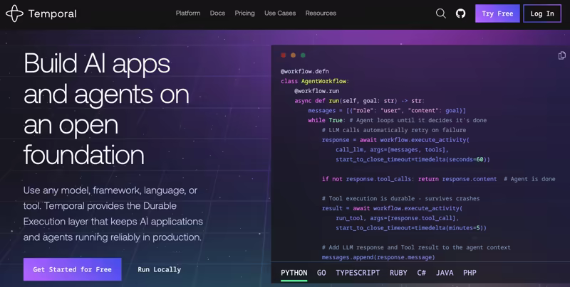The width and height of the screenshot is (570, 287).
Task: Switch to the C# code tab
Action: tap(421, 273)
